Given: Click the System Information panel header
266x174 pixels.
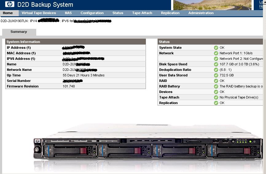Looking at the screenshot, I should click(76, 42).
